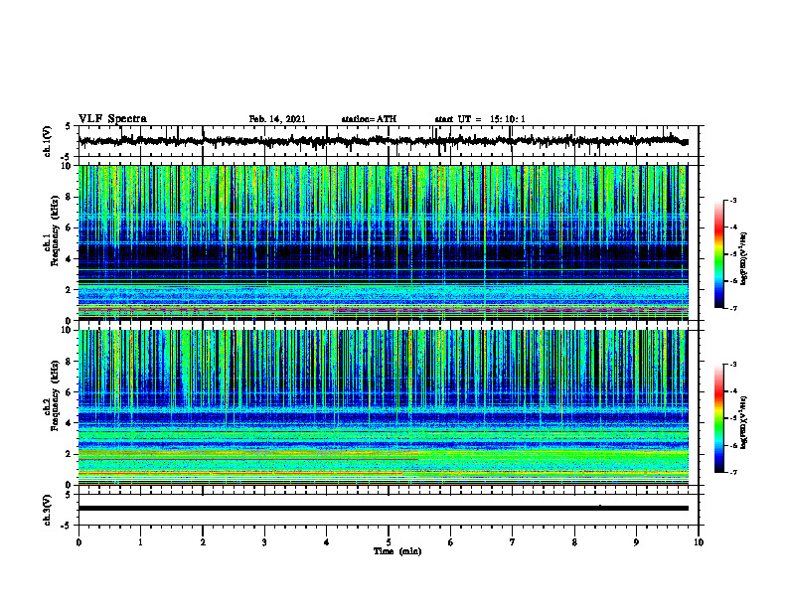Click inside the ch.2 spectrogram panel
Image resolution: width=787 pixels, height=608 pixels.
[x=384, y=407]
